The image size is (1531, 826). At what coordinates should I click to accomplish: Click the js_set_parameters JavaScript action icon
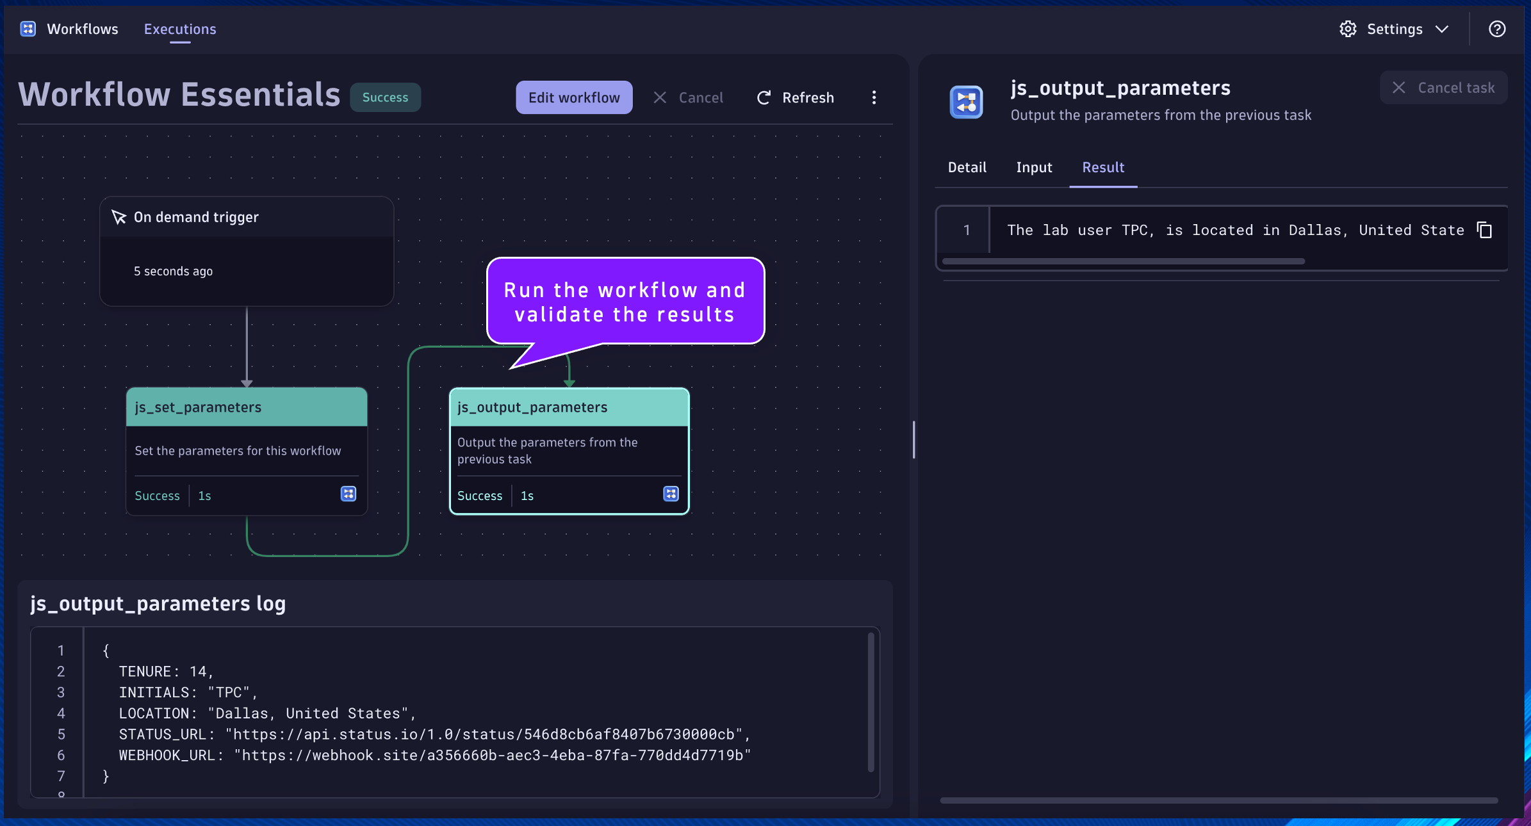tap(348, 494)
